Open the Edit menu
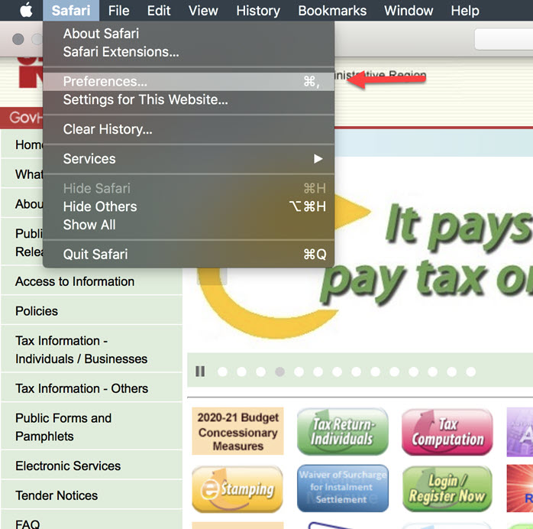 pos(159,11)
